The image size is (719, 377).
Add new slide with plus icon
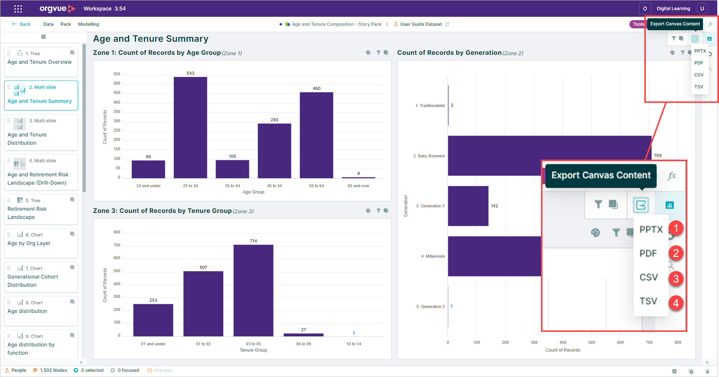tap(43, 37)
